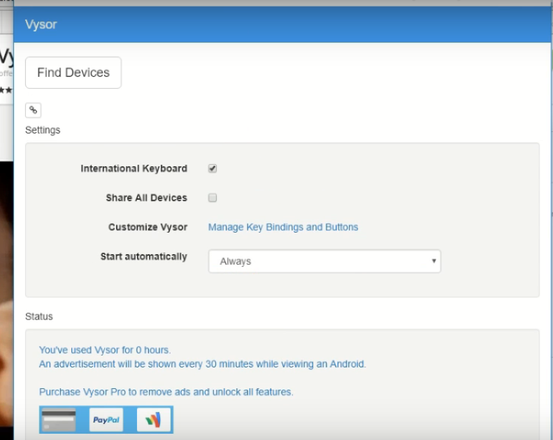553x440 pixels.
Task: Click the Find Devices button
Action: (x=73, y=73)
